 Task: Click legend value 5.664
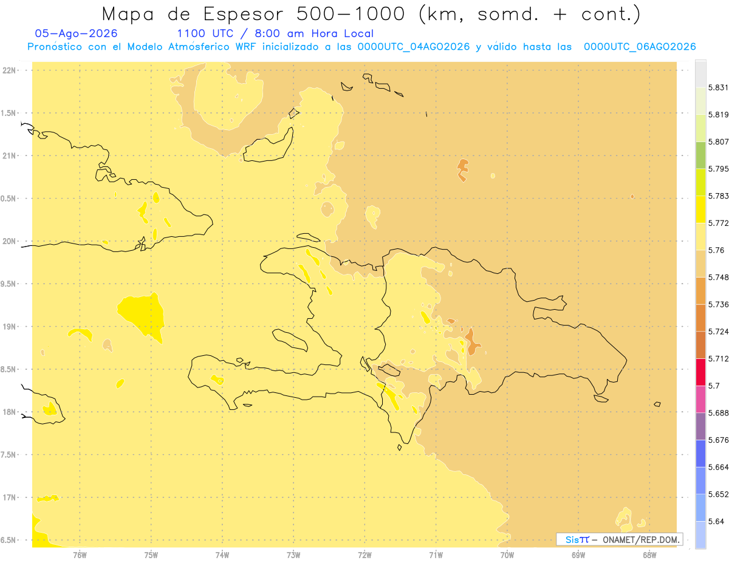[x=718, y=466]
